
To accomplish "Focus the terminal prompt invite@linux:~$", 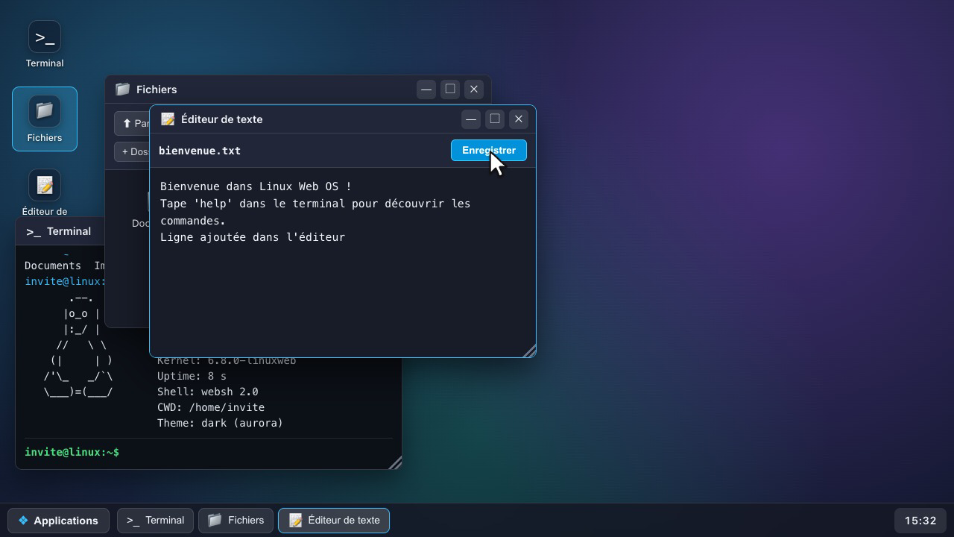I will pos(72,452).
